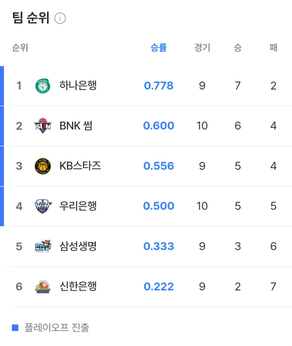Open the 우리은행 team name link
The width and height of the screenshot is (292, 346).
click(78, 206)
